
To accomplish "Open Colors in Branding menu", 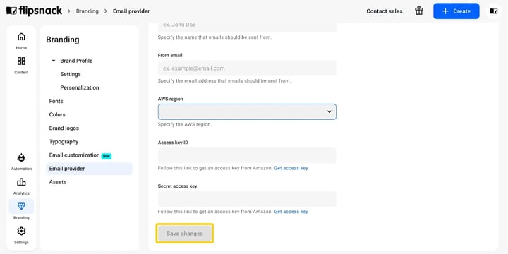I will 57,115.
